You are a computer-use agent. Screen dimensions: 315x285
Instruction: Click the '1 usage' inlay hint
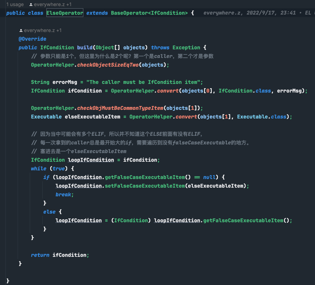15,4
